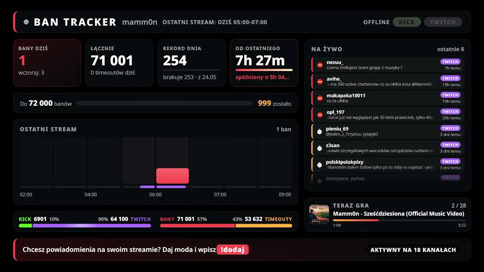Click the username polskipolakplxy in live feed
Viewport: 484px width, 272px height.
[345, 162]
